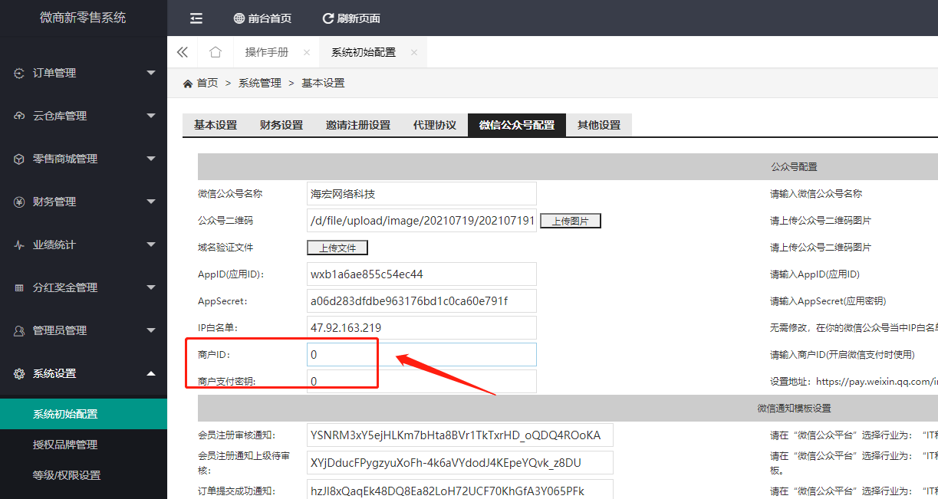Close the 系统初始配置 tab
Image resolution: width=938 pixels, height=499 pixels.
coord(414,53)
